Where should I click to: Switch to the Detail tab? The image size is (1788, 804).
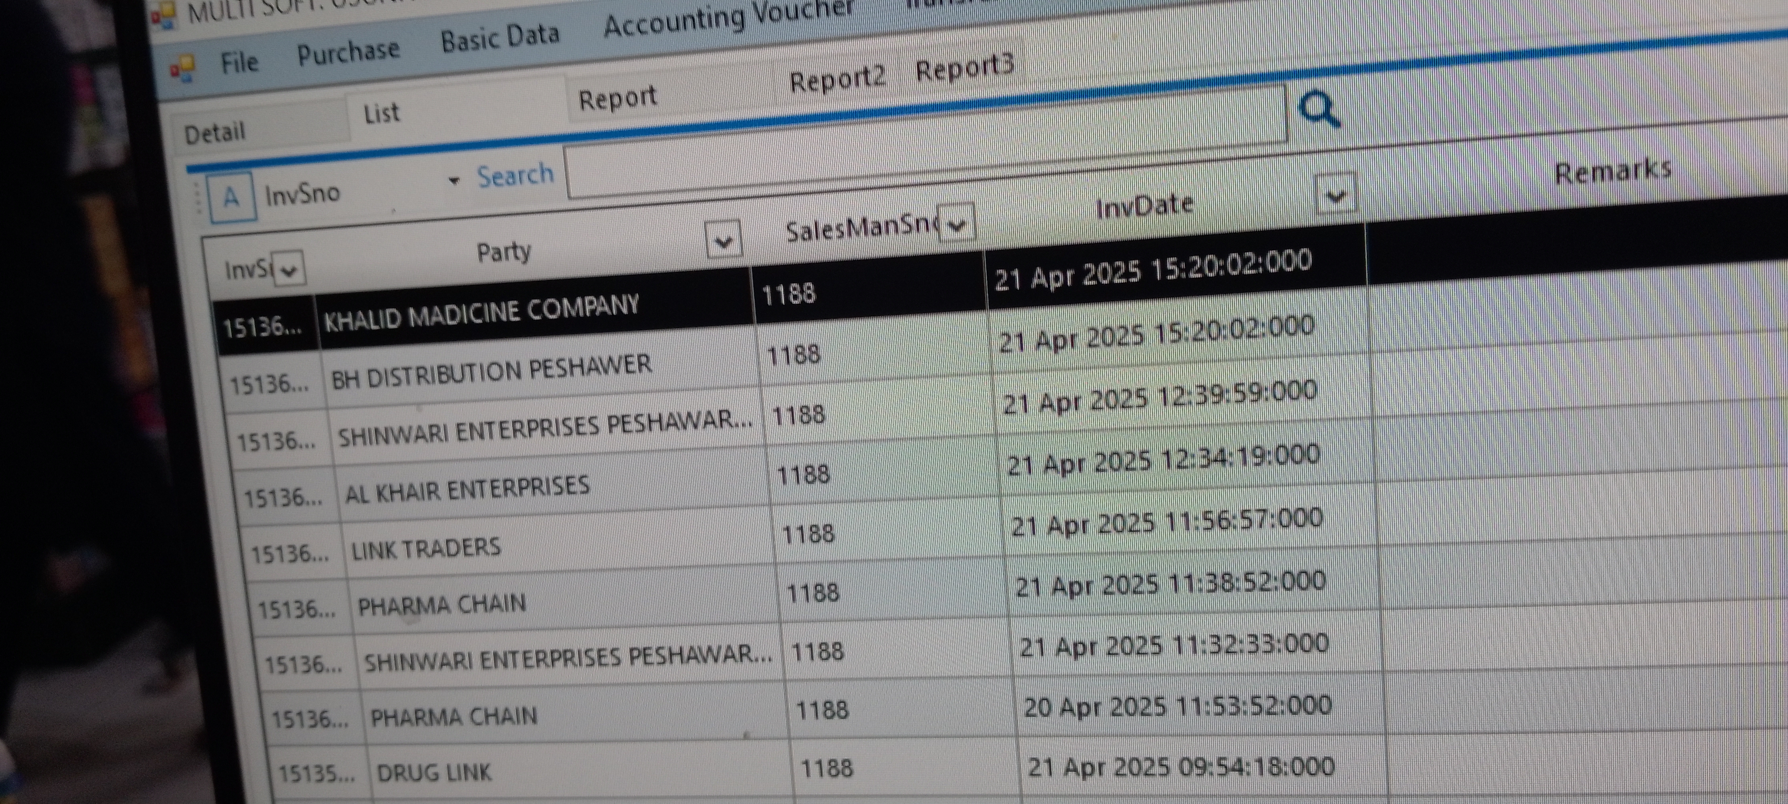pos(214,132)
